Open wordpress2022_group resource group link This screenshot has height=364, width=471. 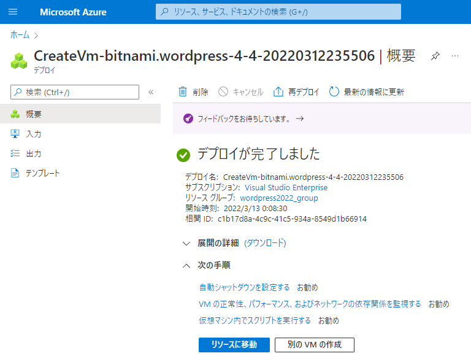[x=279, y=198]
